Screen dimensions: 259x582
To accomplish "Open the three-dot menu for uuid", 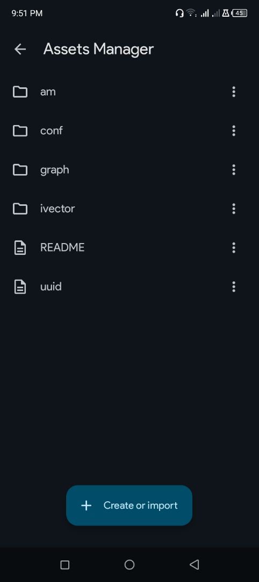I will click(233, 287).
